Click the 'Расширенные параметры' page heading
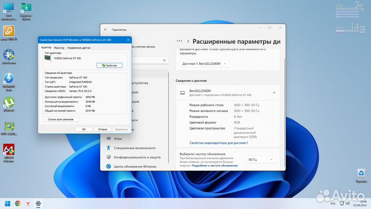The image size is (371, 209). tap(237, 41)
